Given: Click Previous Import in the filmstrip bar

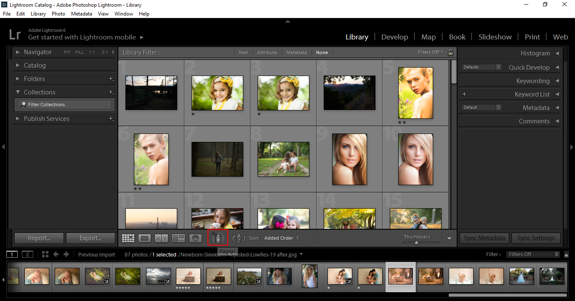Looking at the screenshot, I should 97,255.
